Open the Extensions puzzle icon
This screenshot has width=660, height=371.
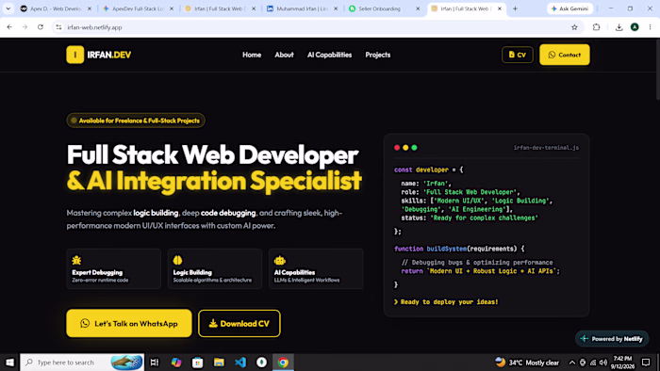[596, 27]
